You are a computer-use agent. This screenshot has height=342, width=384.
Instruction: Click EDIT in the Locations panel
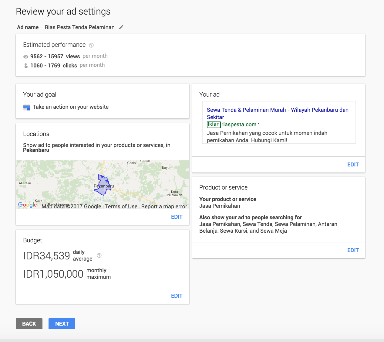177,217
